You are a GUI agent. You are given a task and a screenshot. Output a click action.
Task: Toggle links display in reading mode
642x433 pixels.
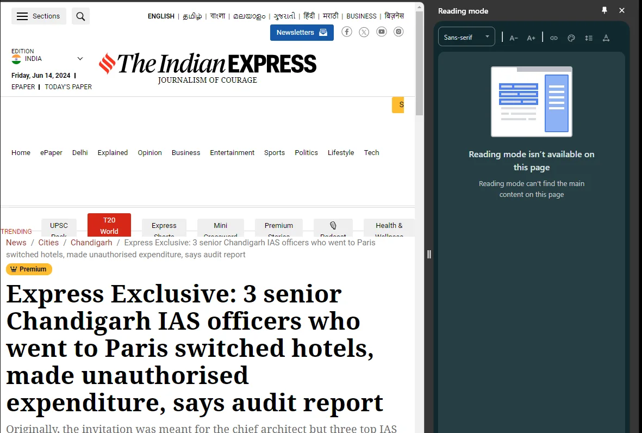(554, 38)
